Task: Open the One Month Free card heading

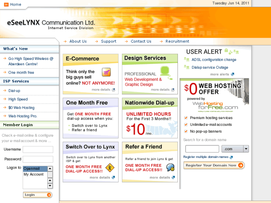Action: click(87, 103)
